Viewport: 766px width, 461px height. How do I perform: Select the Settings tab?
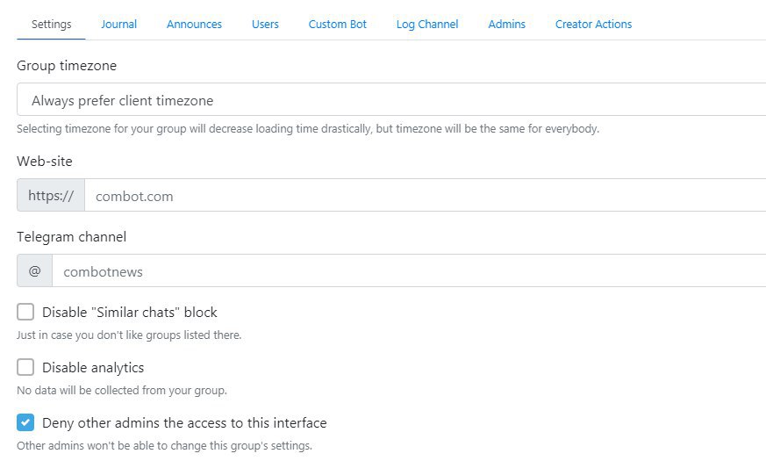pyautogui.click(x=51, y=24)
